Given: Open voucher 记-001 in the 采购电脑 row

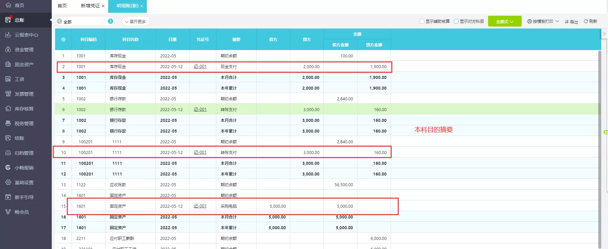Looking at the screenshot, I should pos(200,206).
